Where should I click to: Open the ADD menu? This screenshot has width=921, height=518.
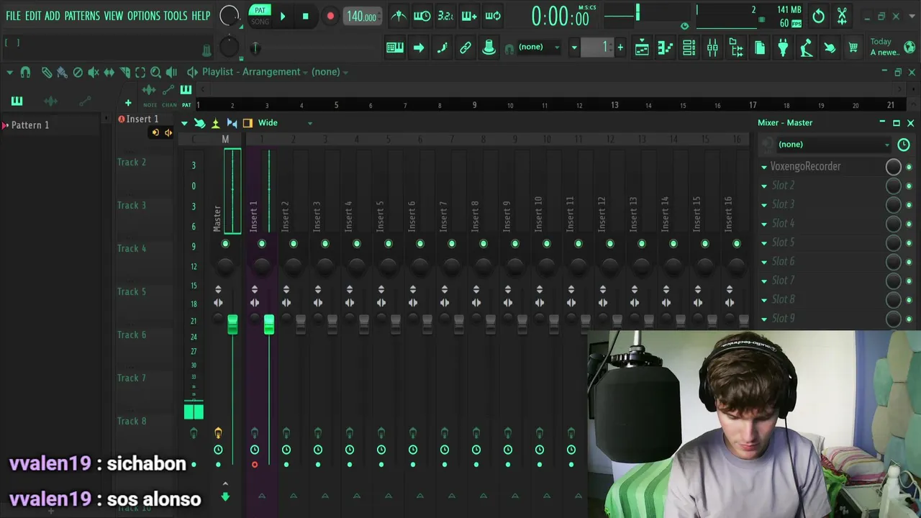coord(53,16)
